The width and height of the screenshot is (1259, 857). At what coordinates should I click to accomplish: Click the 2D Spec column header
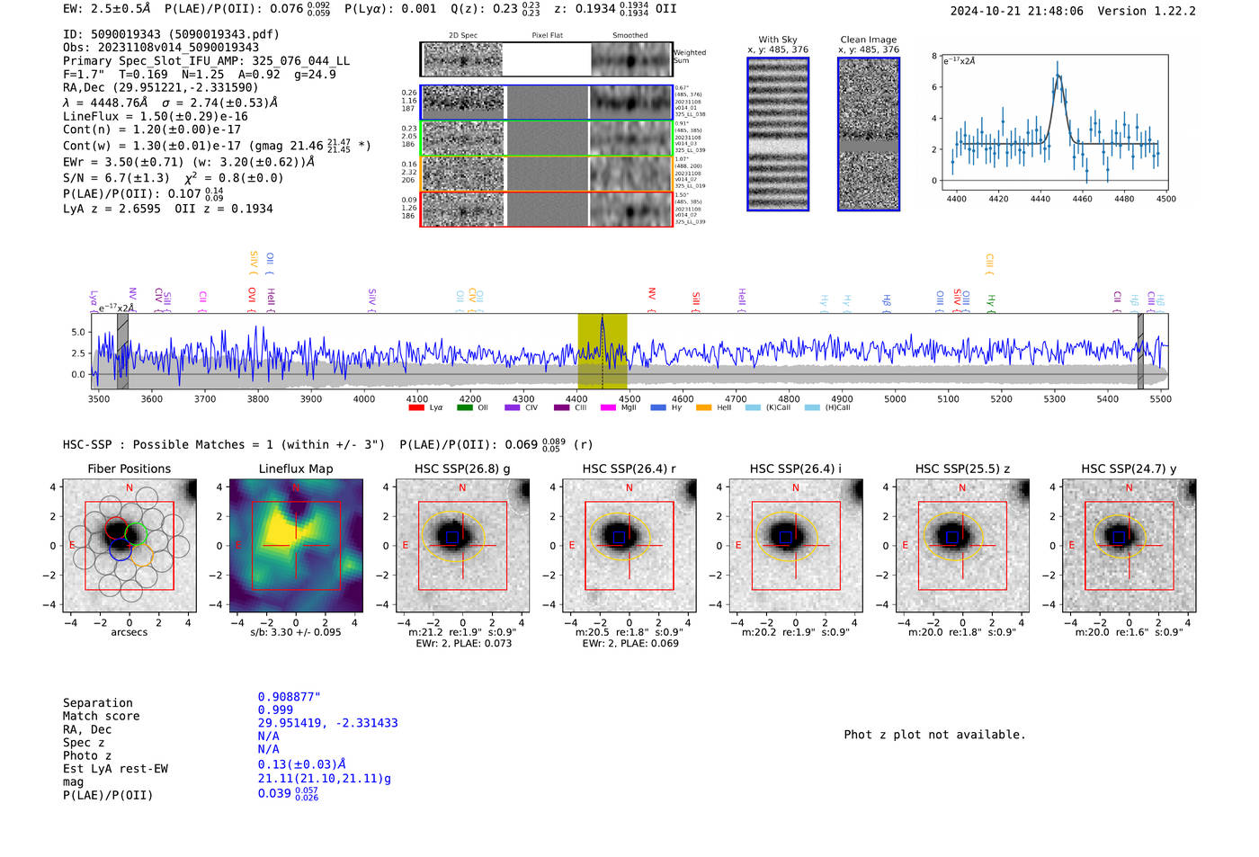[463, 36]
